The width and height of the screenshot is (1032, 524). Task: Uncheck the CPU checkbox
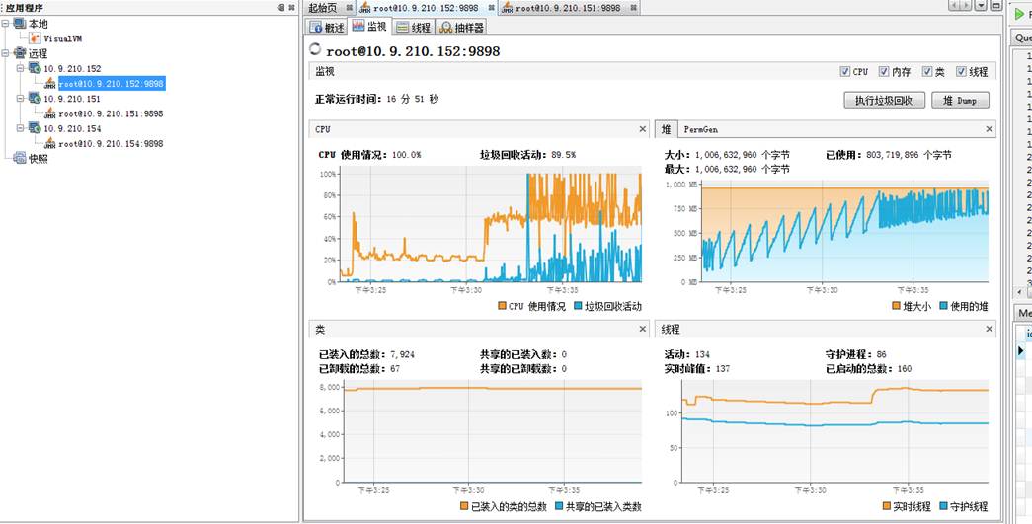click(x=844, y=72)
